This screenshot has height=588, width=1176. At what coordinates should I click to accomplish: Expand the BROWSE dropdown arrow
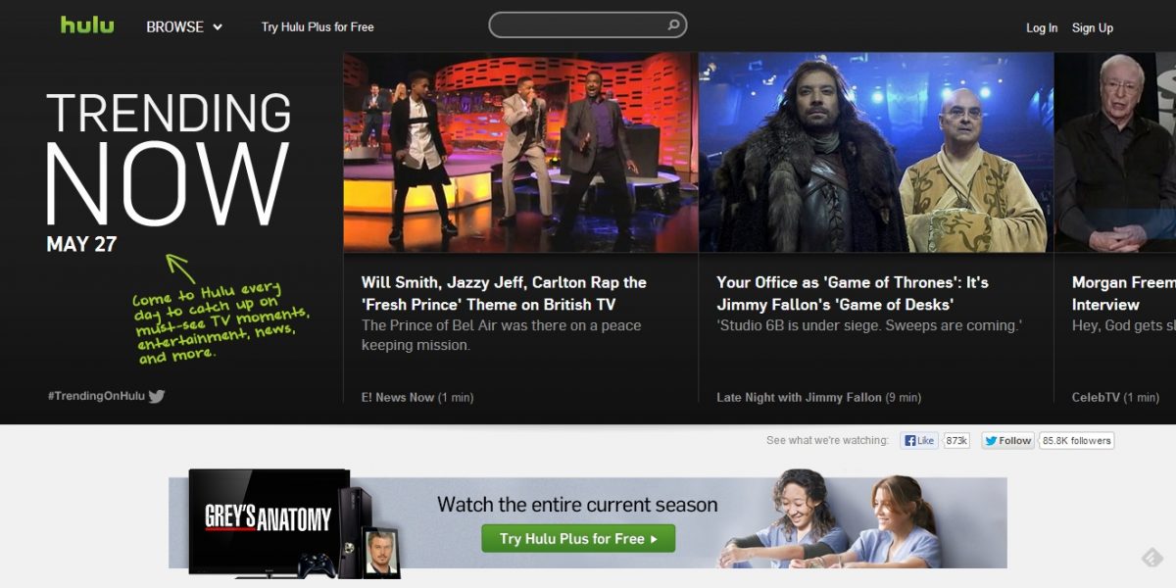[x=217, y=27]
